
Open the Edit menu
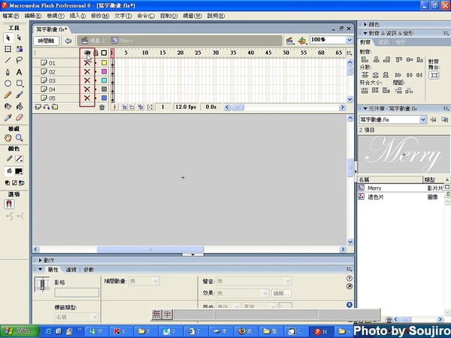(33, 16)
